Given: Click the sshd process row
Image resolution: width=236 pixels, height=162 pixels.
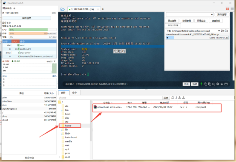Looking at the screenshot, I should tap(29, 45).
